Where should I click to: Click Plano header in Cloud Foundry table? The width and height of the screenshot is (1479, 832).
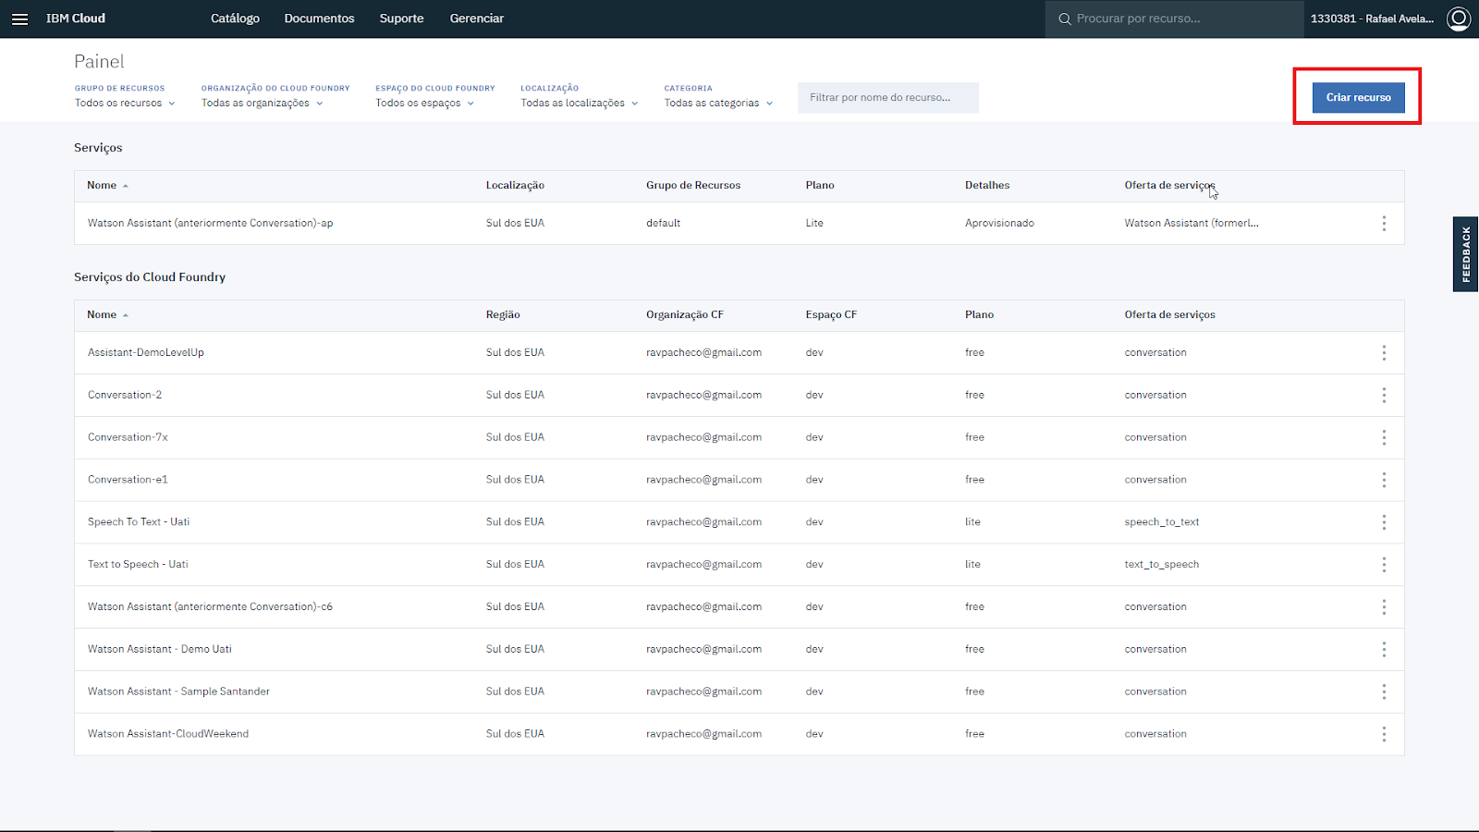click(979, 314)
